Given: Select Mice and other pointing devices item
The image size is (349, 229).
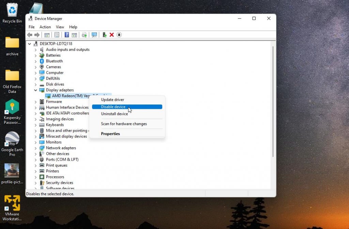Looking at the screenshot, I should click(67, 131).
